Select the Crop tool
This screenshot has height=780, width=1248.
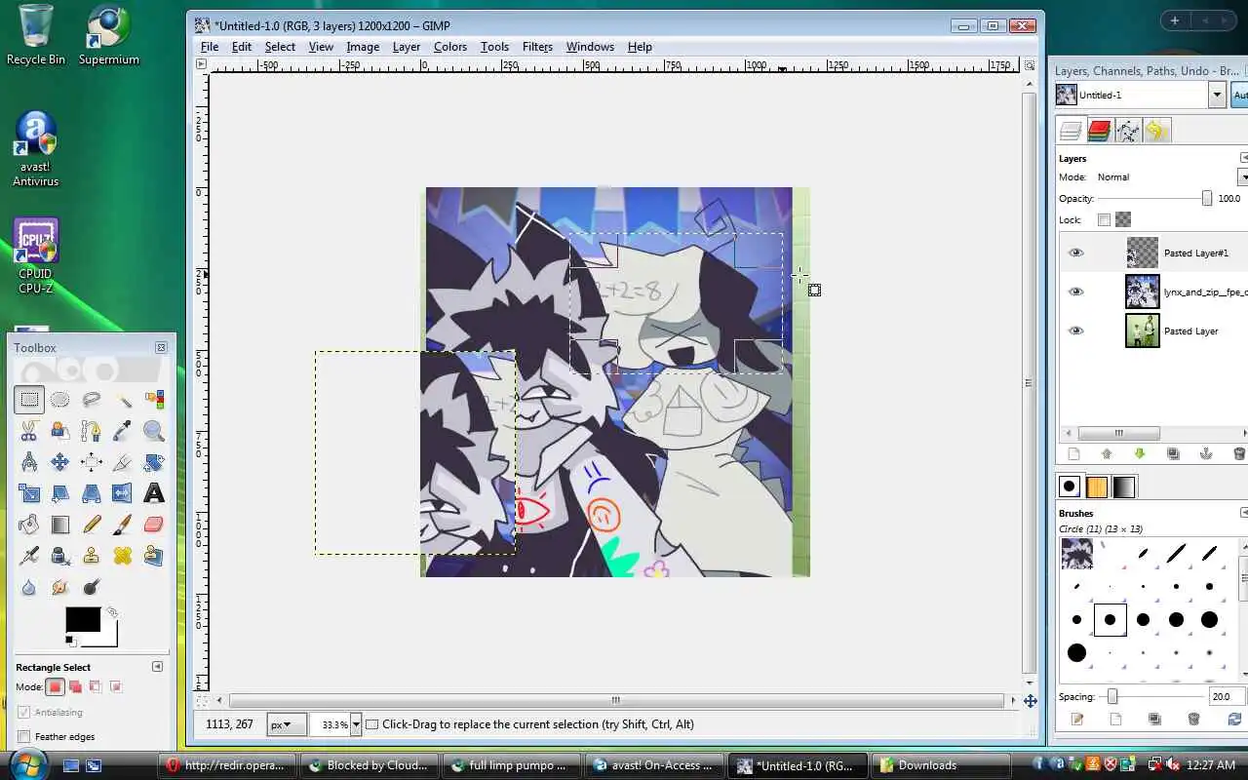point(123,461)
